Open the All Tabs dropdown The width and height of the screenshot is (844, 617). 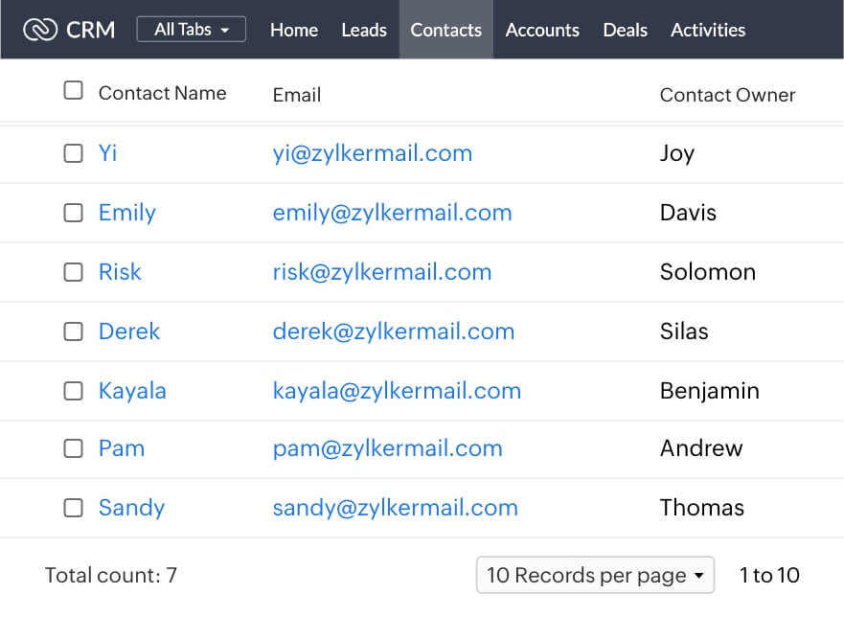[191, 29]
